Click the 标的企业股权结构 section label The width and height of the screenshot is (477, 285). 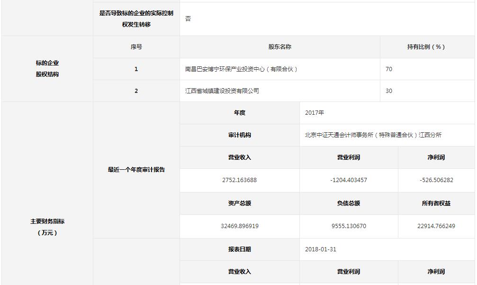[47, 69]
